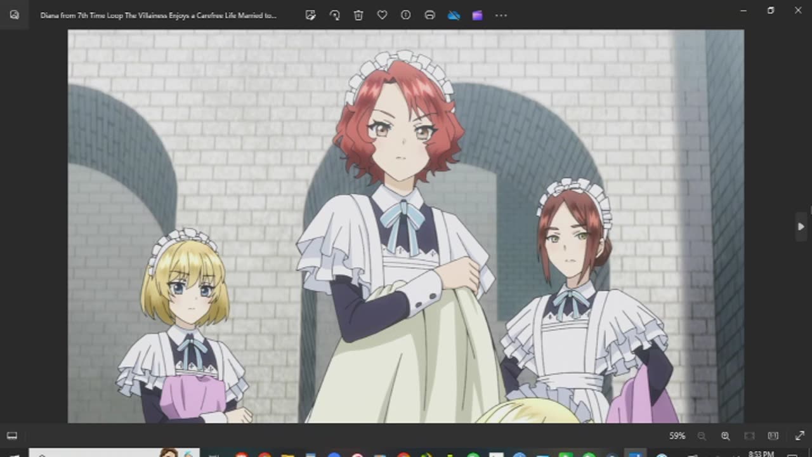Click the OneDrive cloud icon
Screen dimensions: 812x457
[x=454, y=15]
